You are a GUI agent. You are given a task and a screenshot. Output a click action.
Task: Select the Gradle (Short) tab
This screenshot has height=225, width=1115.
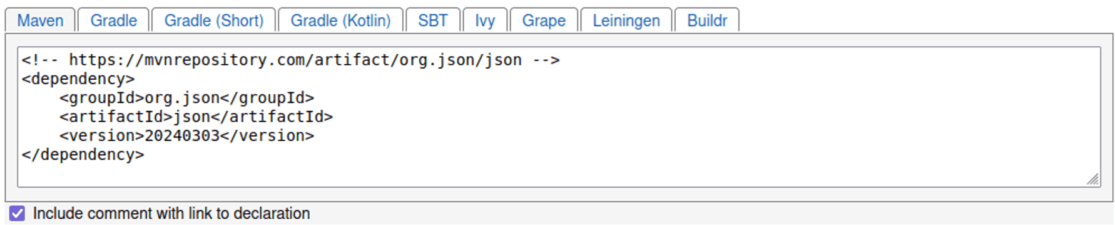click(213, 21)
